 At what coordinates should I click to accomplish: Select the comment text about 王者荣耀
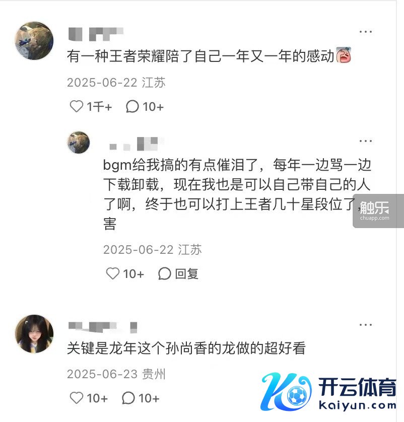coord(200,56)
